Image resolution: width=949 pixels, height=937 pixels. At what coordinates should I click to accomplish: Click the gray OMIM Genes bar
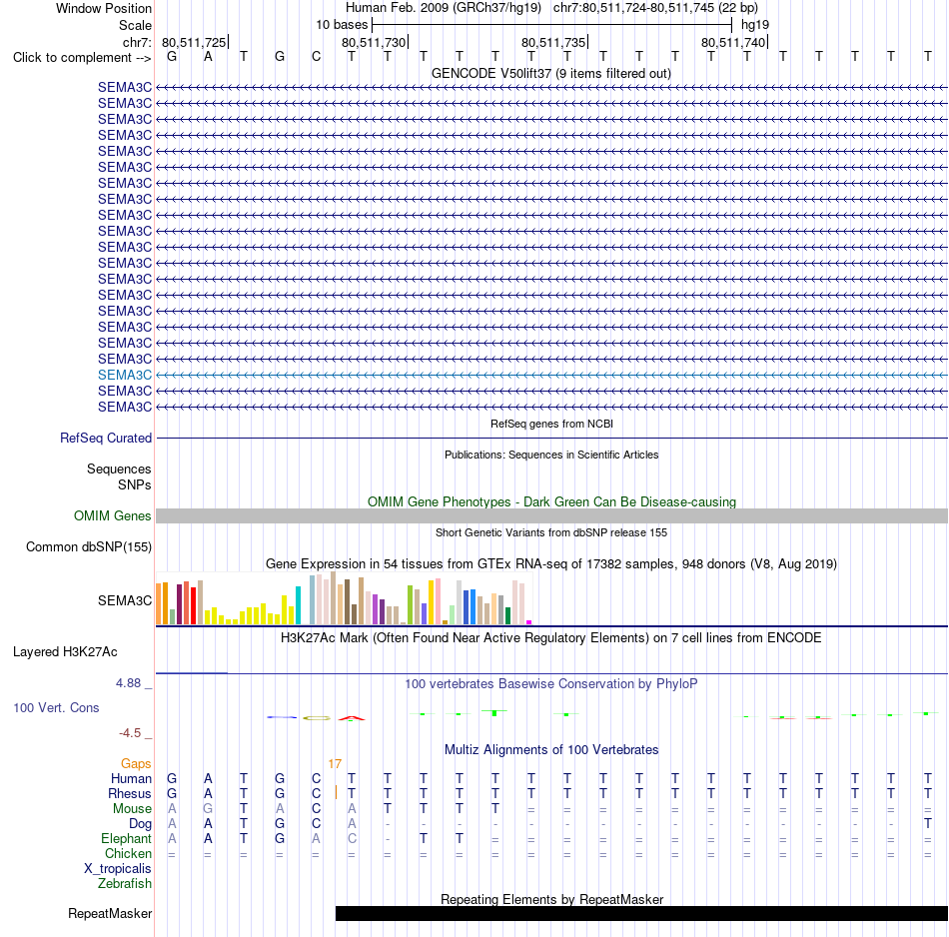tap(551, 515)
